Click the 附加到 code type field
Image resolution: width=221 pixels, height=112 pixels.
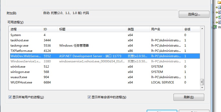coord(110,14)
